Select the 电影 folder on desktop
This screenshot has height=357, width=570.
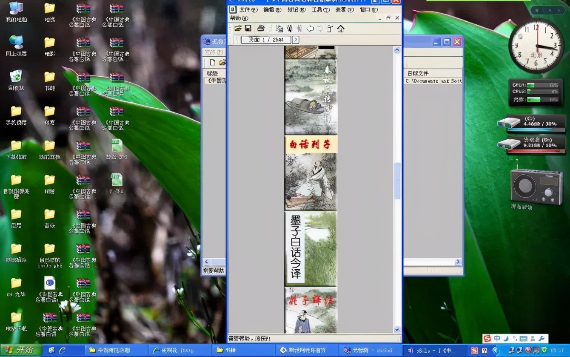[50, 46]
